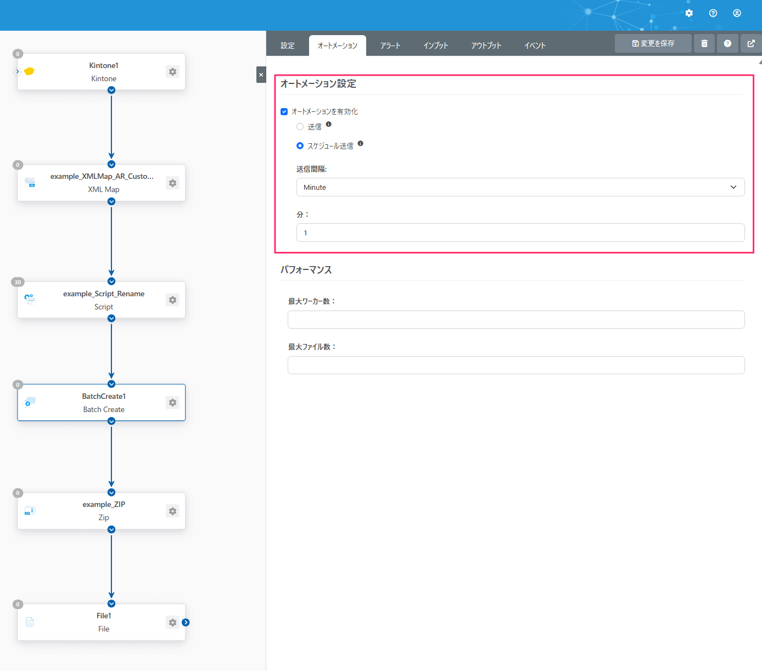Click the 分 minutes input field
The width and height of the screenshot is (762, 671).
pos(520,233)
